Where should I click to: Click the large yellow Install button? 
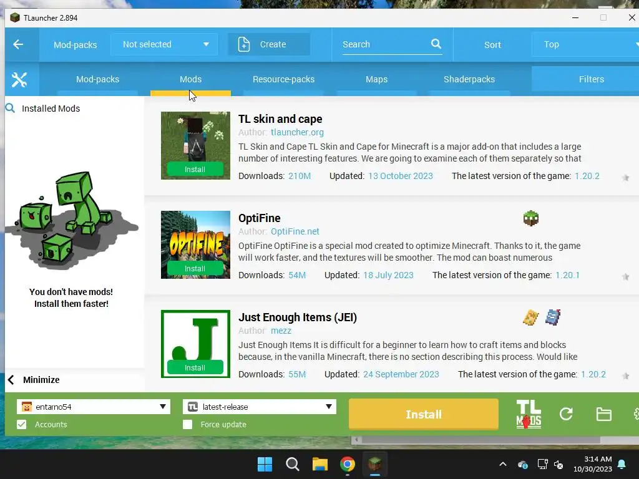pyautogui.click(x=424, y=414)
